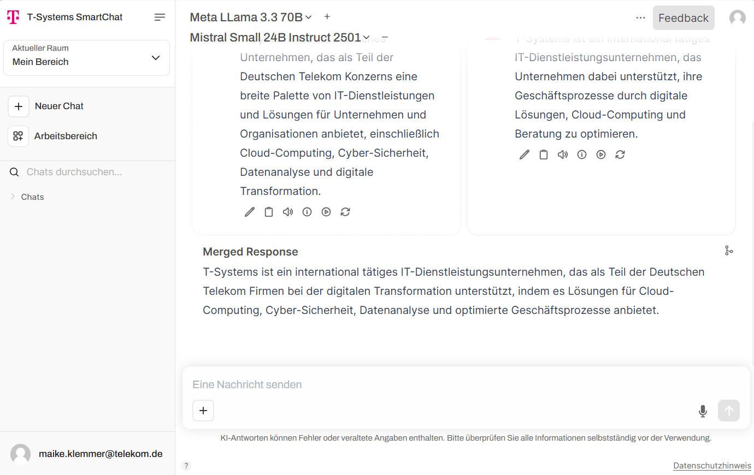Open attachments with the plus button in message box
This screenshot has height=475, width=754.
203,411
